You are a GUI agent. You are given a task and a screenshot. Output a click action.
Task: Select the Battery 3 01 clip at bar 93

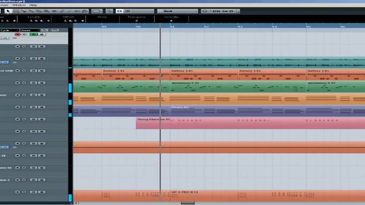(272, 75)
